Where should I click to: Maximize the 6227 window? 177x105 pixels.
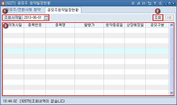pyautogui.click(x=169, y=3)
